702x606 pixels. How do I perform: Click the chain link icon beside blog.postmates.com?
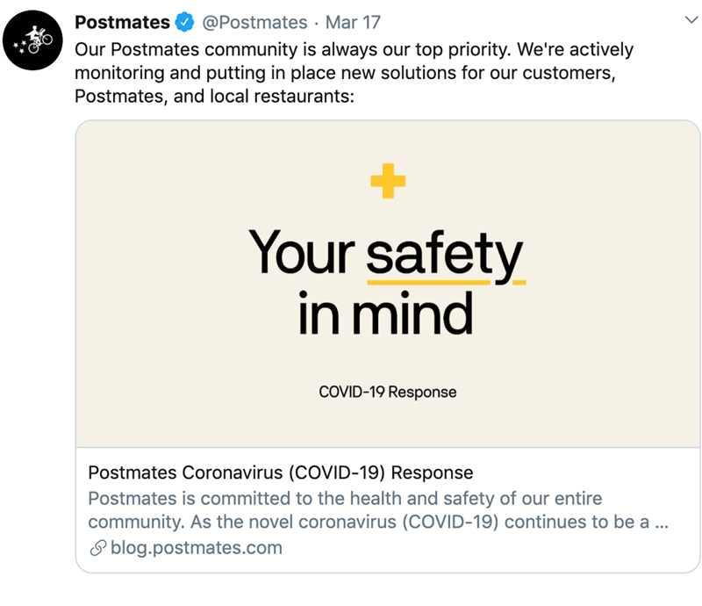[x=97, y=549]
